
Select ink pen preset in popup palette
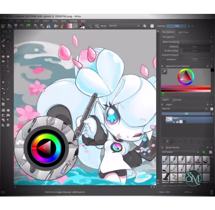pyautogui.click(x=75, y=155)
